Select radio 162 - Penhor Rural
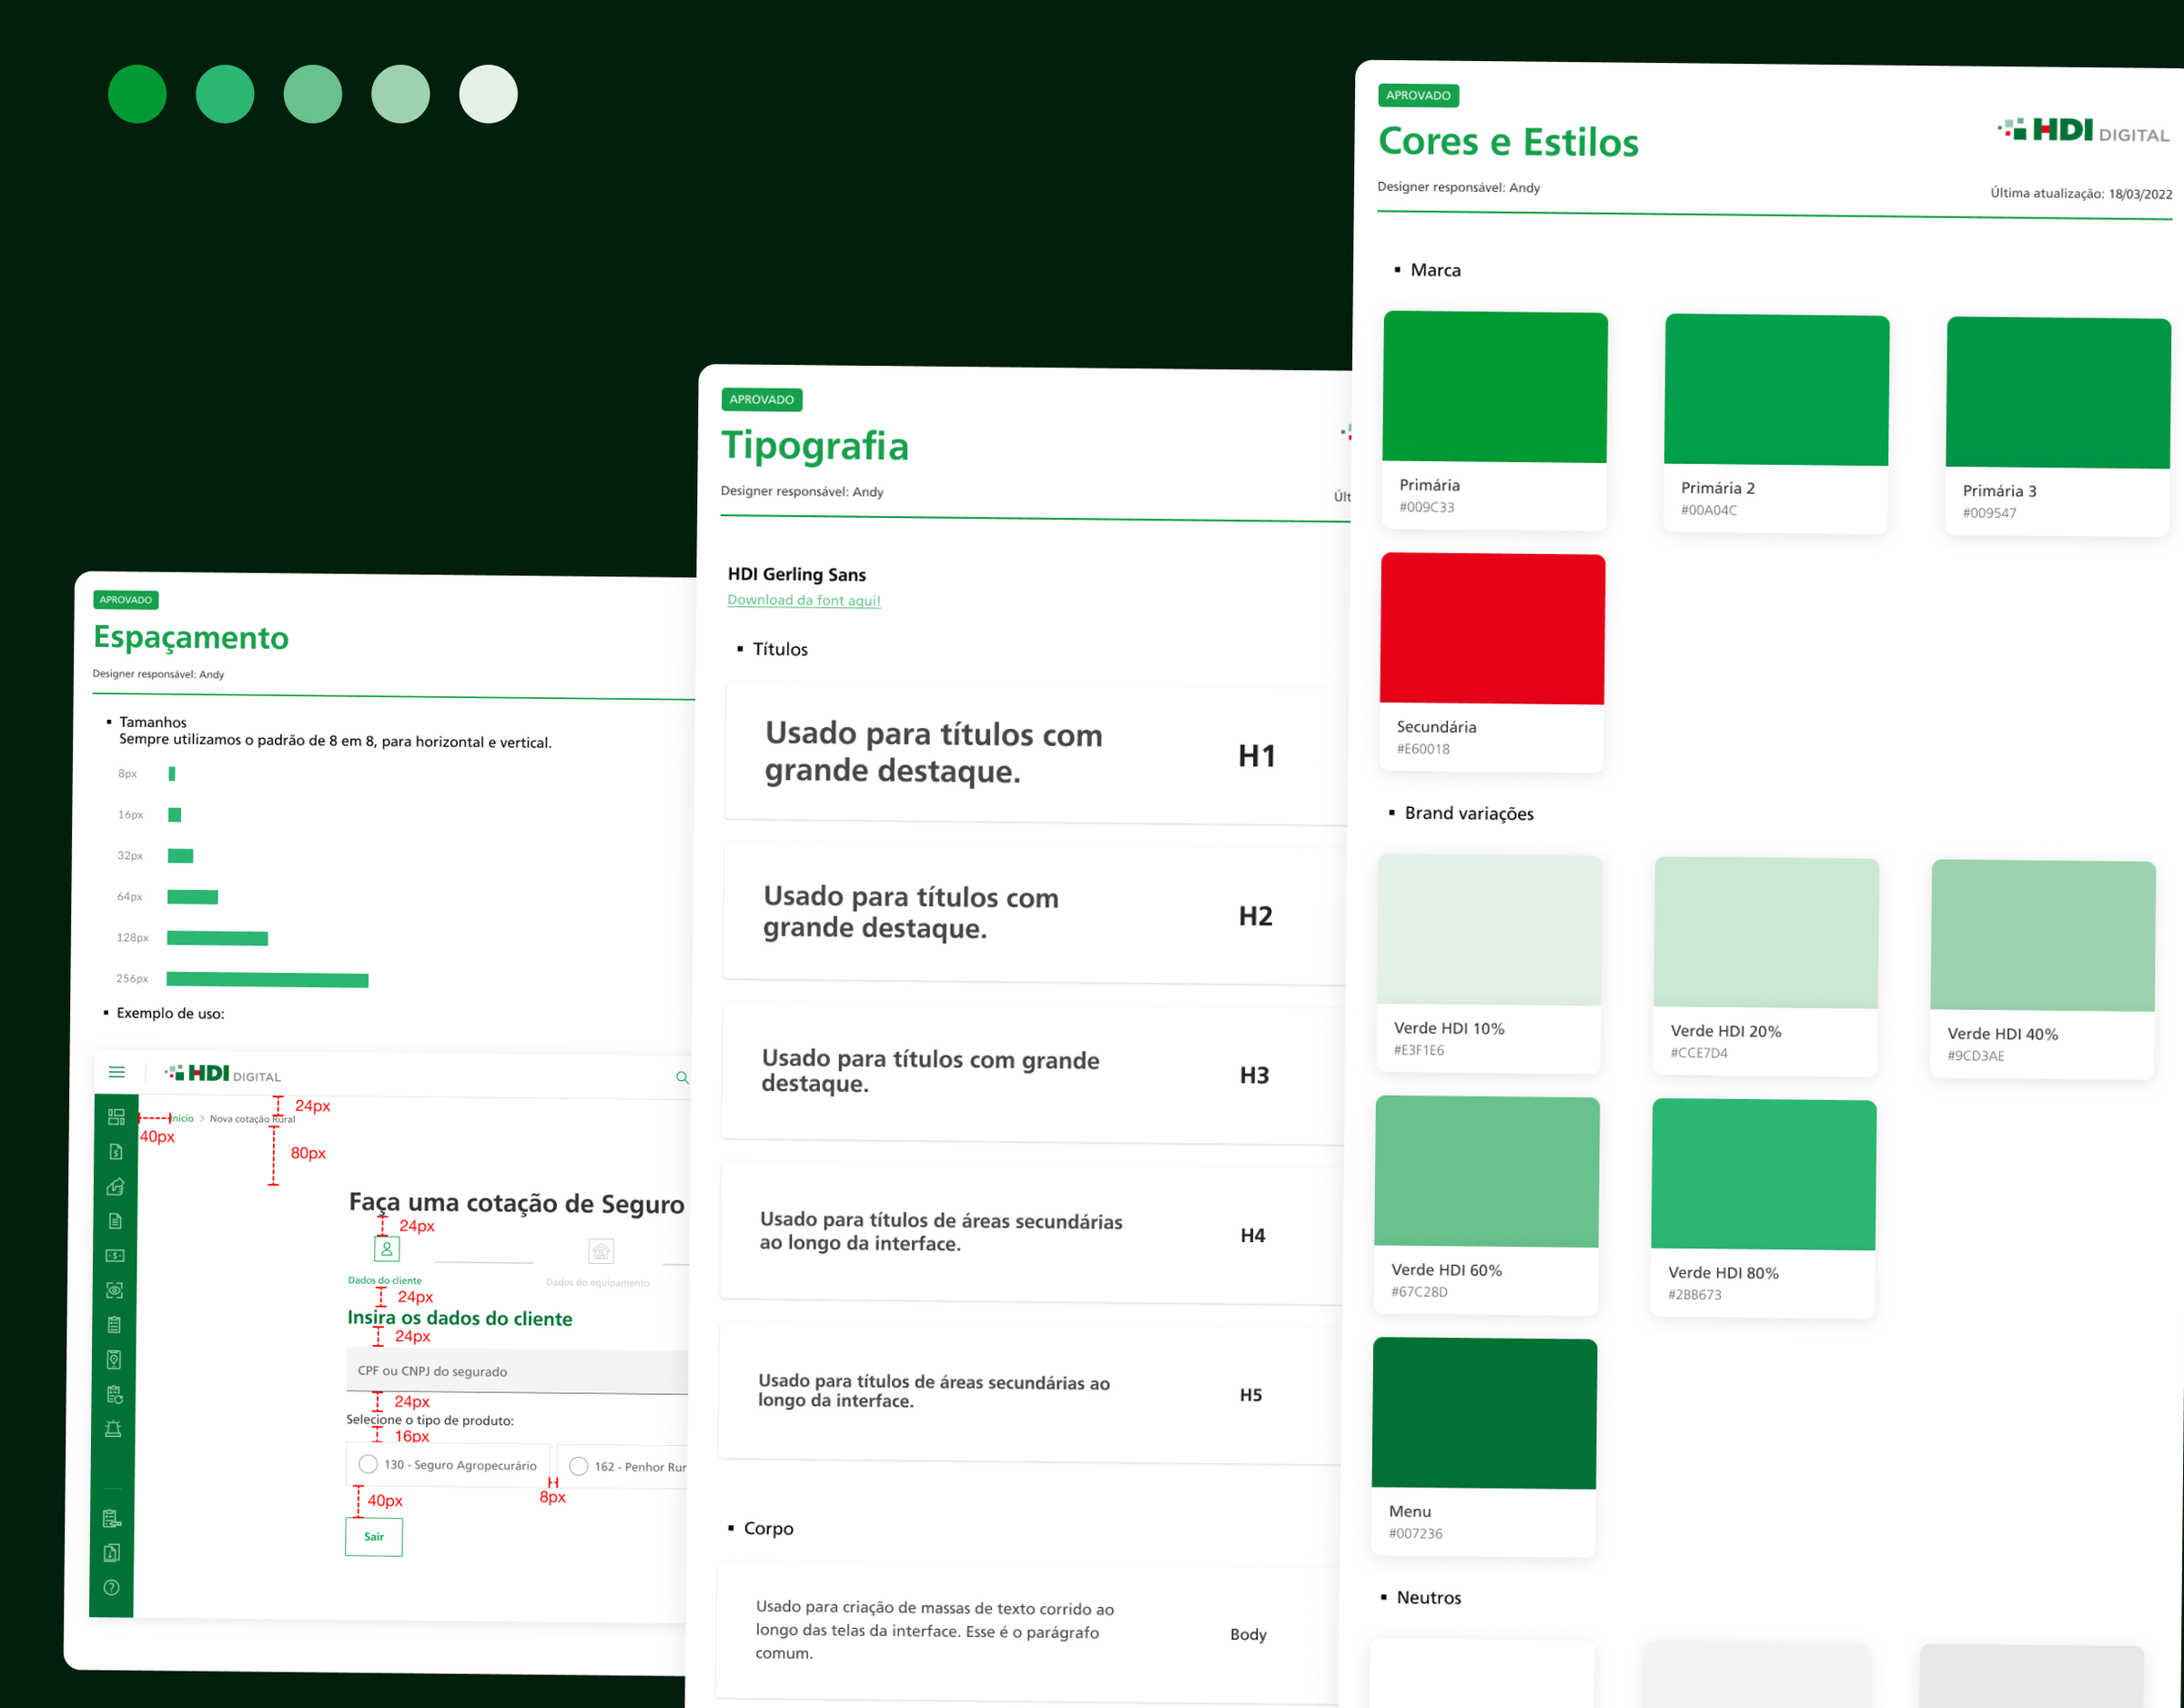 (x=579, y=1466)
